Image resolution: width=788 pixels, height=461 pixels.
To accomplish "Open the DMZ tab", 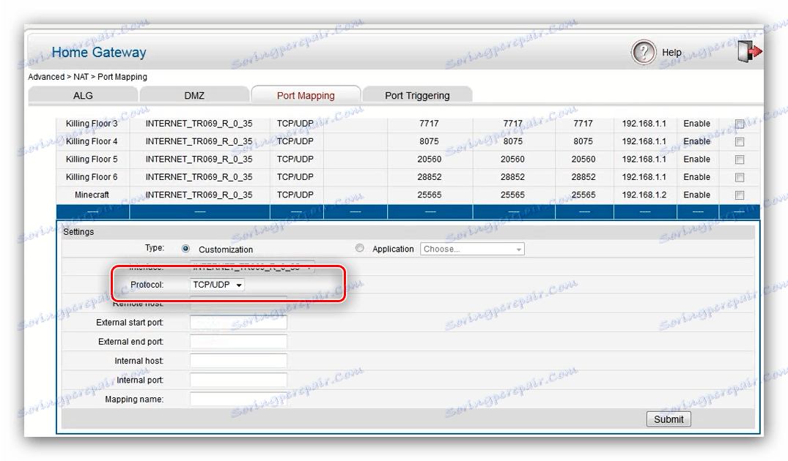I will 194,95.
